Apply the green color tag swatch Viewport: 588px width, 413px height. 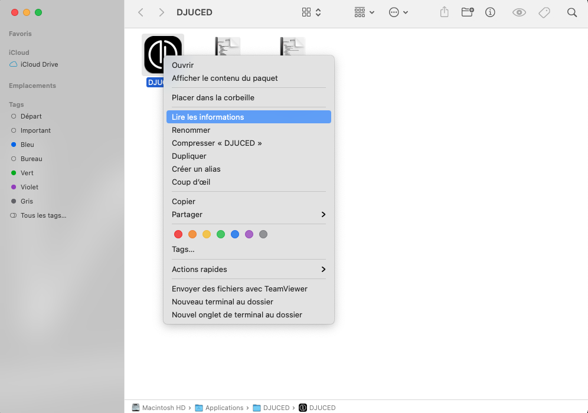221,234
